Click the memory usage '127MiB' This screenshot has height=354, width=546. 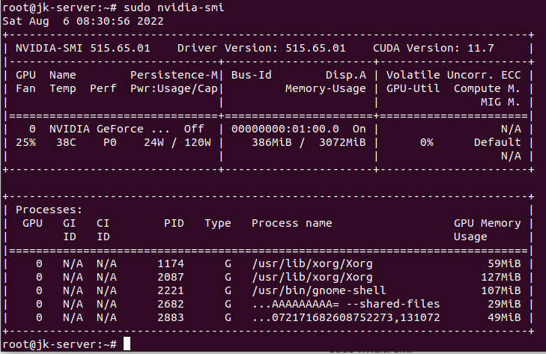point(501,277)
